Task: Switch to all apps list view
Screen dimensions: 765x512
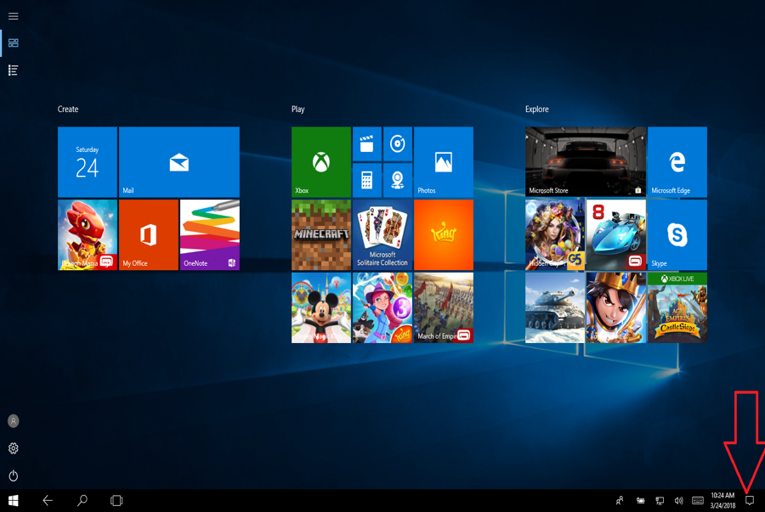Action: (x=13, y=70)
